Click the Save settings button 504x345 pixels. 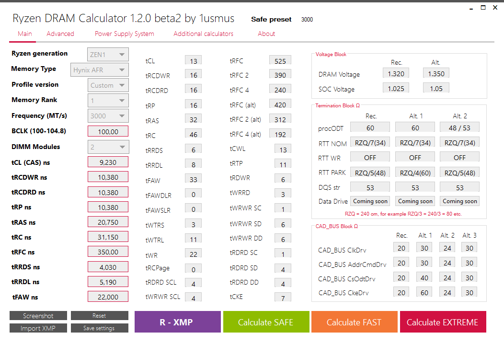pos(99,328)
